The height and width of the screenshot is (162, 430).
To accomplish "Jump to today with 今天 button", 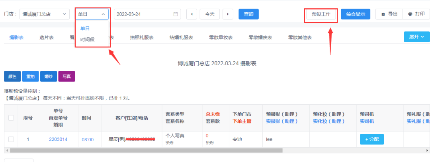I will pos(210,14).
